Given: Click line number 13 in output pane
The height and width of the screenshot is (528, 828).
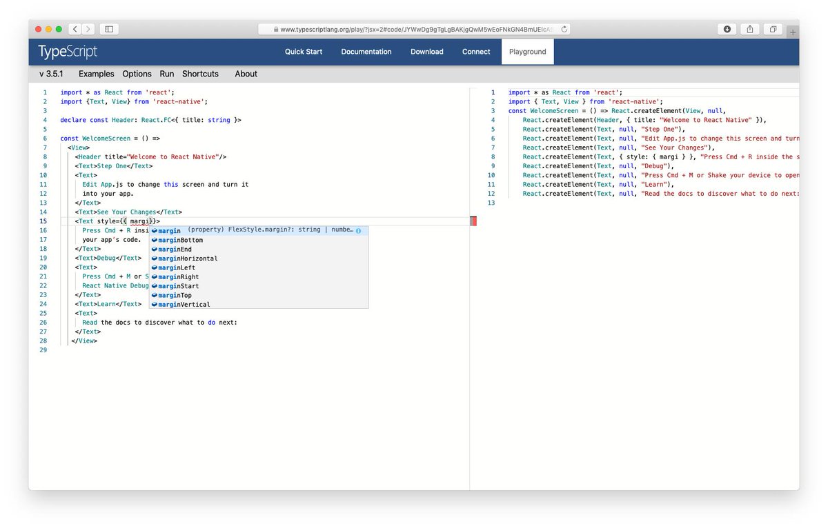Looking at the screenshot, I should coord(491,203).
